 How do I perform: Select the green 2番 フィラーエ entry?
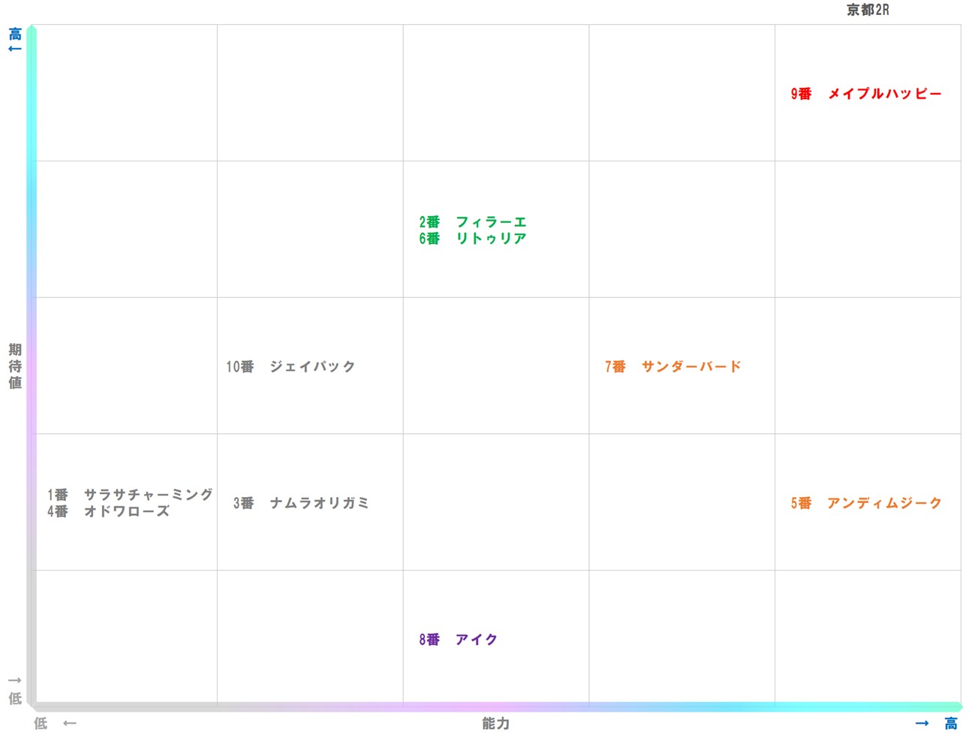pos(473,221)
